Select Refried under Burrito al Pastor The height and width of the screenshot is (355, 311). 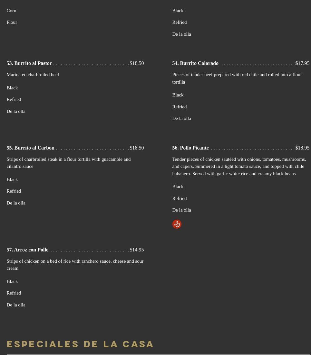coord(14,99)
